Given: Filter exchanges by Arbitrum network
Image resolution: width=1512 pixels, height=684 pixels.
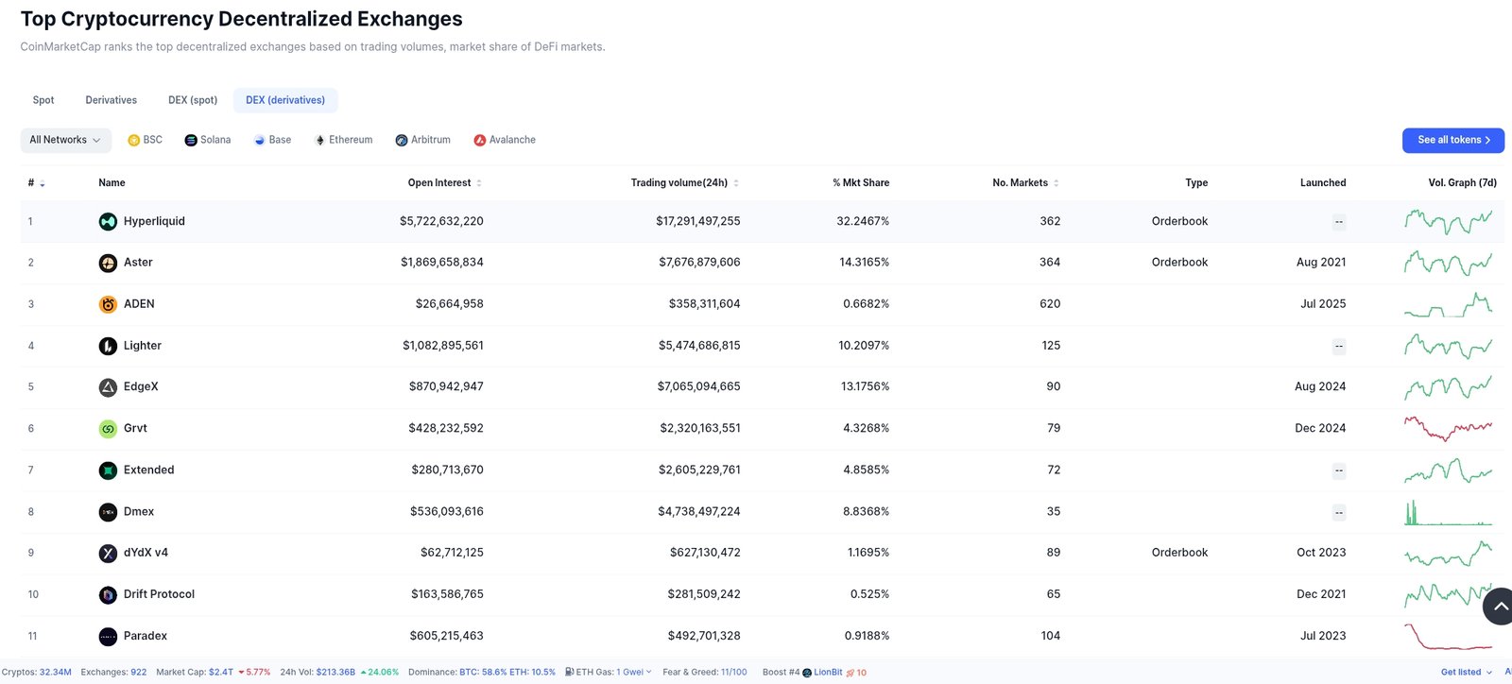Looking at the screenshot, I should [422, 140].
